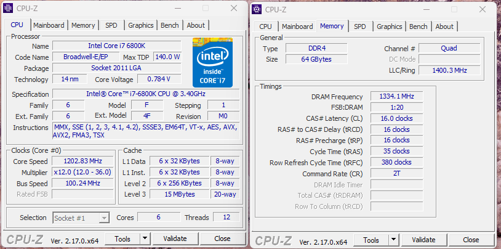Screen dimensions: 501x249
Task: Click the empty Rated FSB field
Action: tap(82, 194)
